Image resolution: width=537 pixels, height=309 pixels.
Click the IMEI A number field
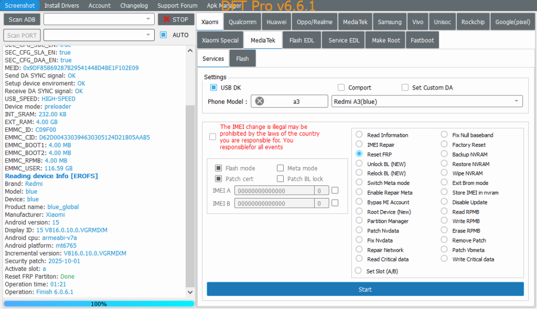[274, 191]
